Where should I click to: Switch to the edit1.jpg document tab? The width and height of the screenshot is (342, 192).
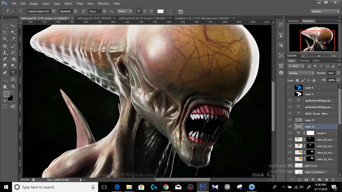pos(94,18)
